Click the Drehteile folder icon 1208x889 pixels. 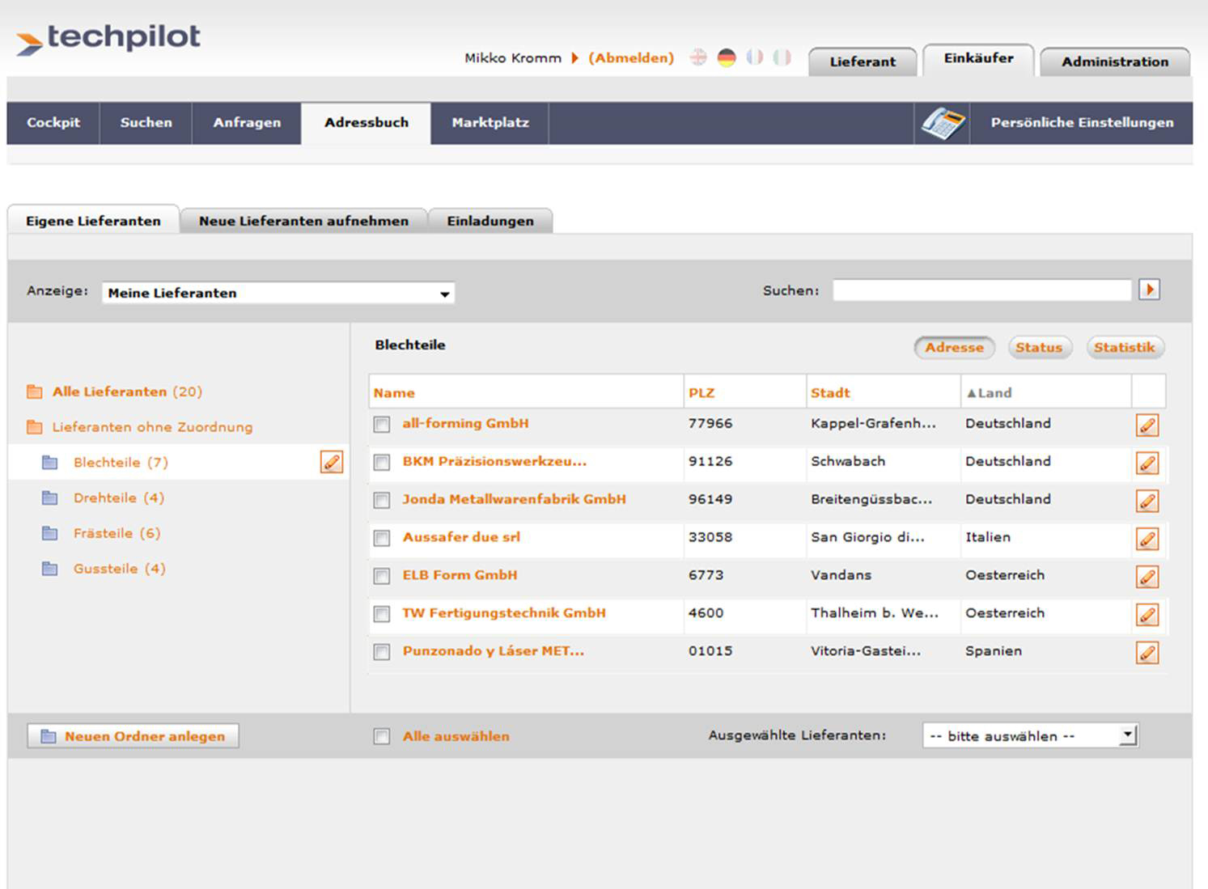pyautogui.click(x=50, y=497)
